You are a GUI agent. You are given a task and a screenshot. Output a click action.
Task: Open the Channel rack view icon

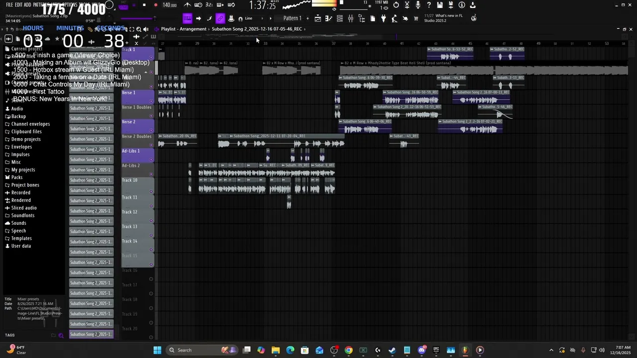click(339, 18)
